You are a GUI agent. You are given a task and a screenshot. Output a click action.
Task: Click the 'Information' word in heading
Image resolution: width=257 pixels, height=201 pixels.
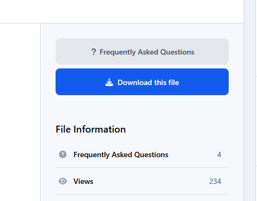click(99, 129)
